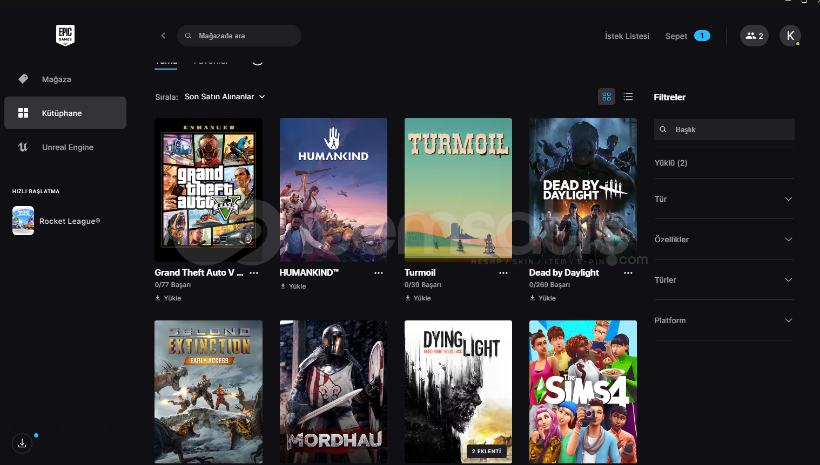Screen dimensions: 820x465
Task: Click the HUMANKIND title text
Action: [x=309, y=272]
